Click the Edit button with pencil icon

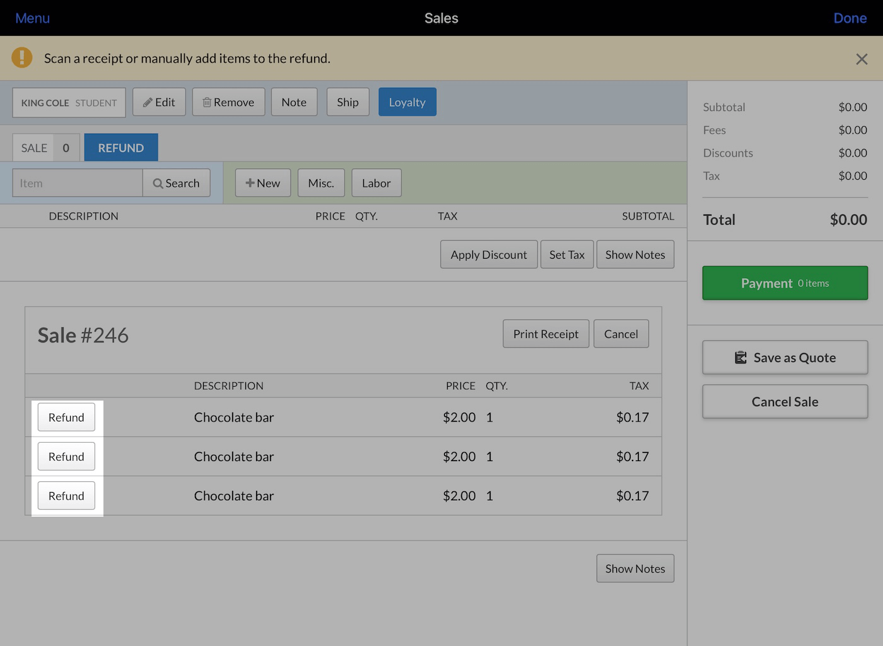coord(159,102)
